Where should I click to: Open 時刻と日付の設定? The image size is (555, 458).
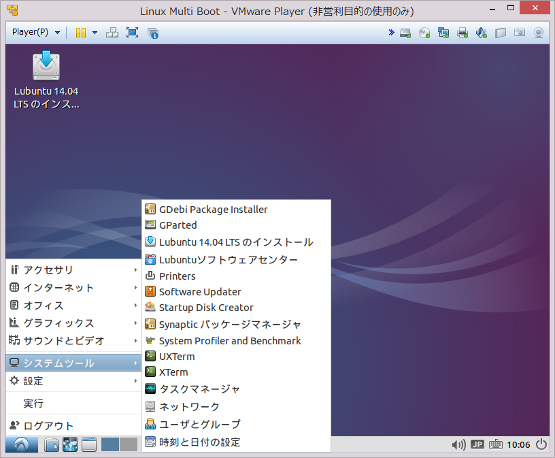(x=236, y=442)
